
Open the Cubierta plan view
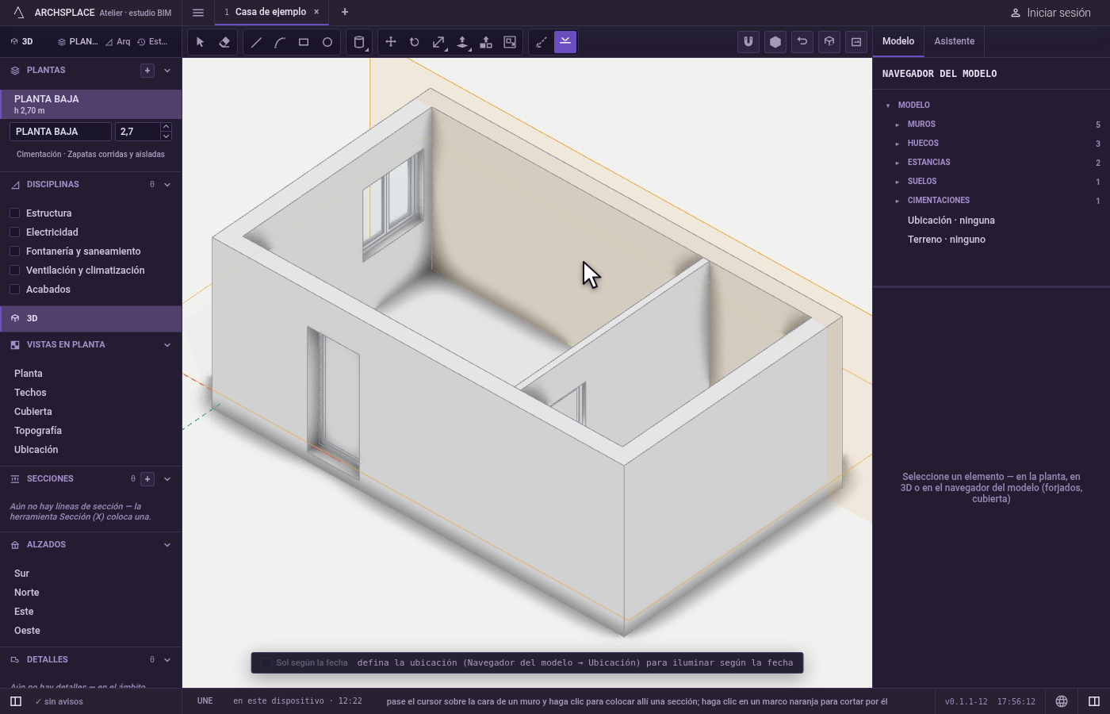(x=33, y=411)
